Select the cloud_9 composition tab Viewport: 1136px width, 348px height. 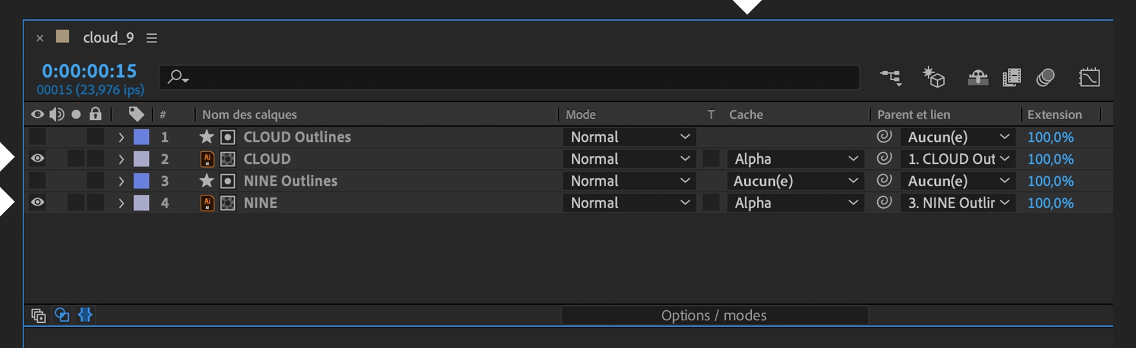tap(108, 38)
